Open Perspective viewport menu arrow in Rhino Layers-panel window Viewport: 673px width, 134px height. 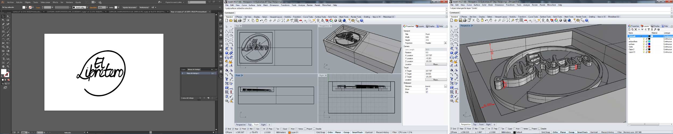pyautogui.click(x=472, y=26)
